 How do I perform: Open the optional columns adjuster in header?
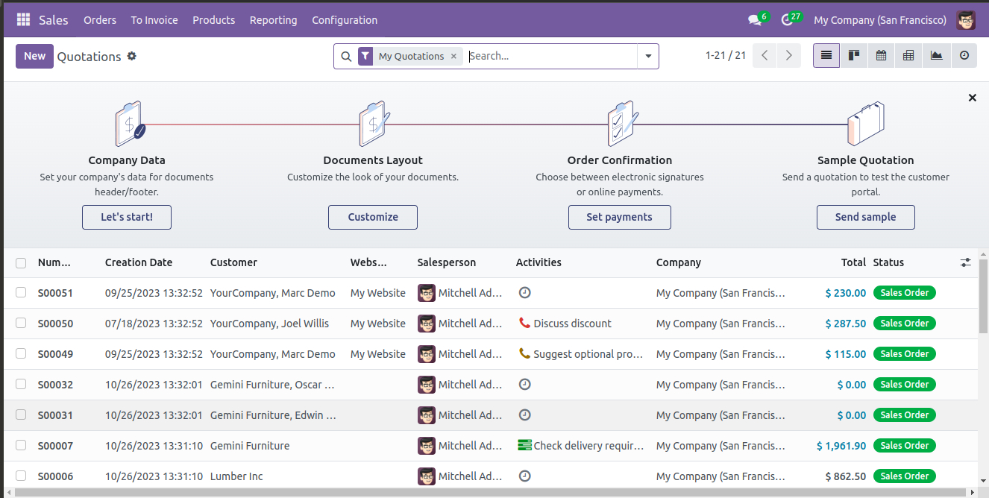click(966, 262)
